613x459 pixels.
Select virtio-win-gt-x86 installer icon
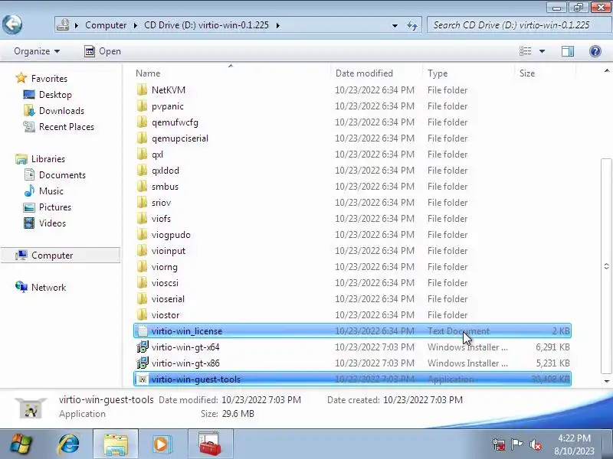point(143,363)
